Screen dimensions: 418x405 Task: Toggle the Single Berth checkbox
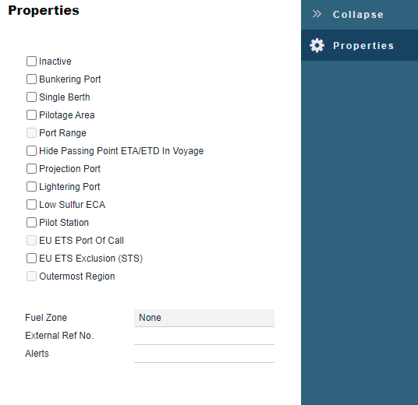(31, 97)
